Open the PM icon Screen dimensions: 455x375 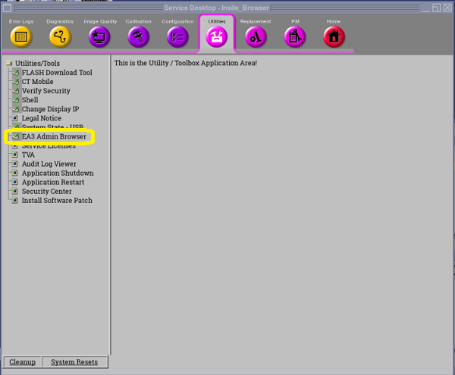pyautogui.click(x=295, y=36)
